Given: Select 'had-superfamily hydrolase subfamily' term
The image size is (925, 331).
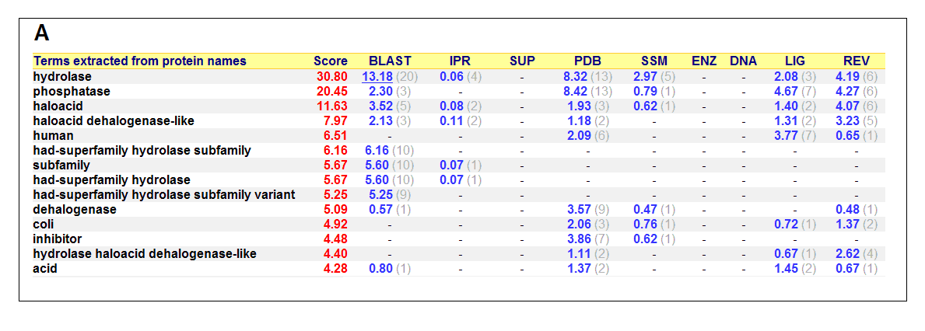Looking at the screenshot, I should [142, 150].
